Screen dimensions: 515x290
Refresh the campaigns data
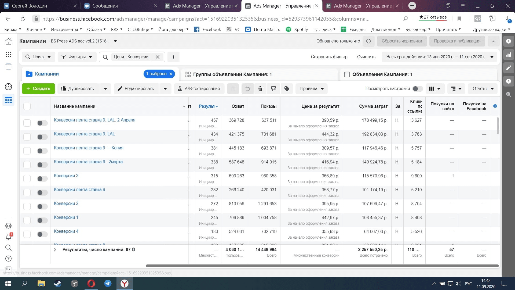368,41
